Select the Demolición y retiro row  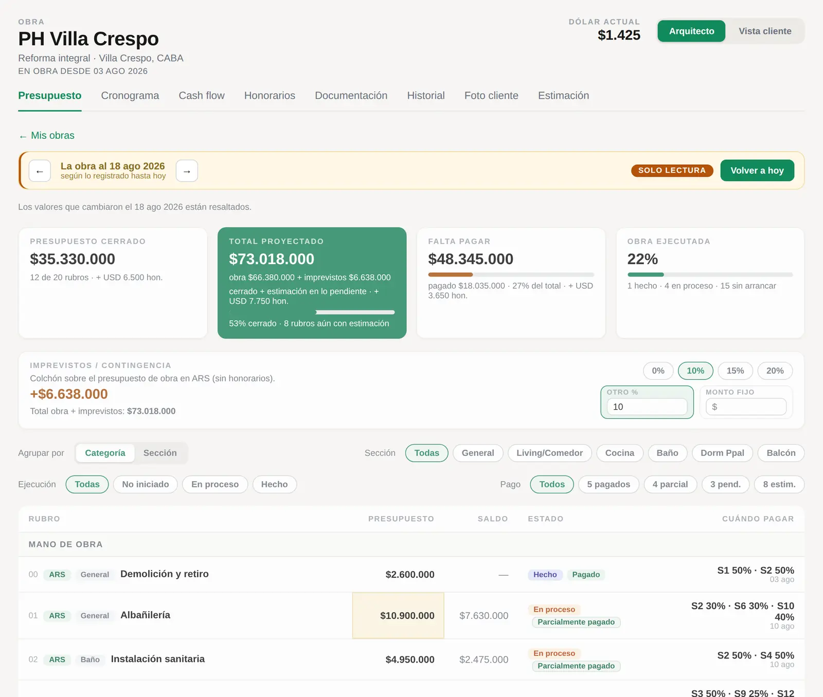(411, 574)
